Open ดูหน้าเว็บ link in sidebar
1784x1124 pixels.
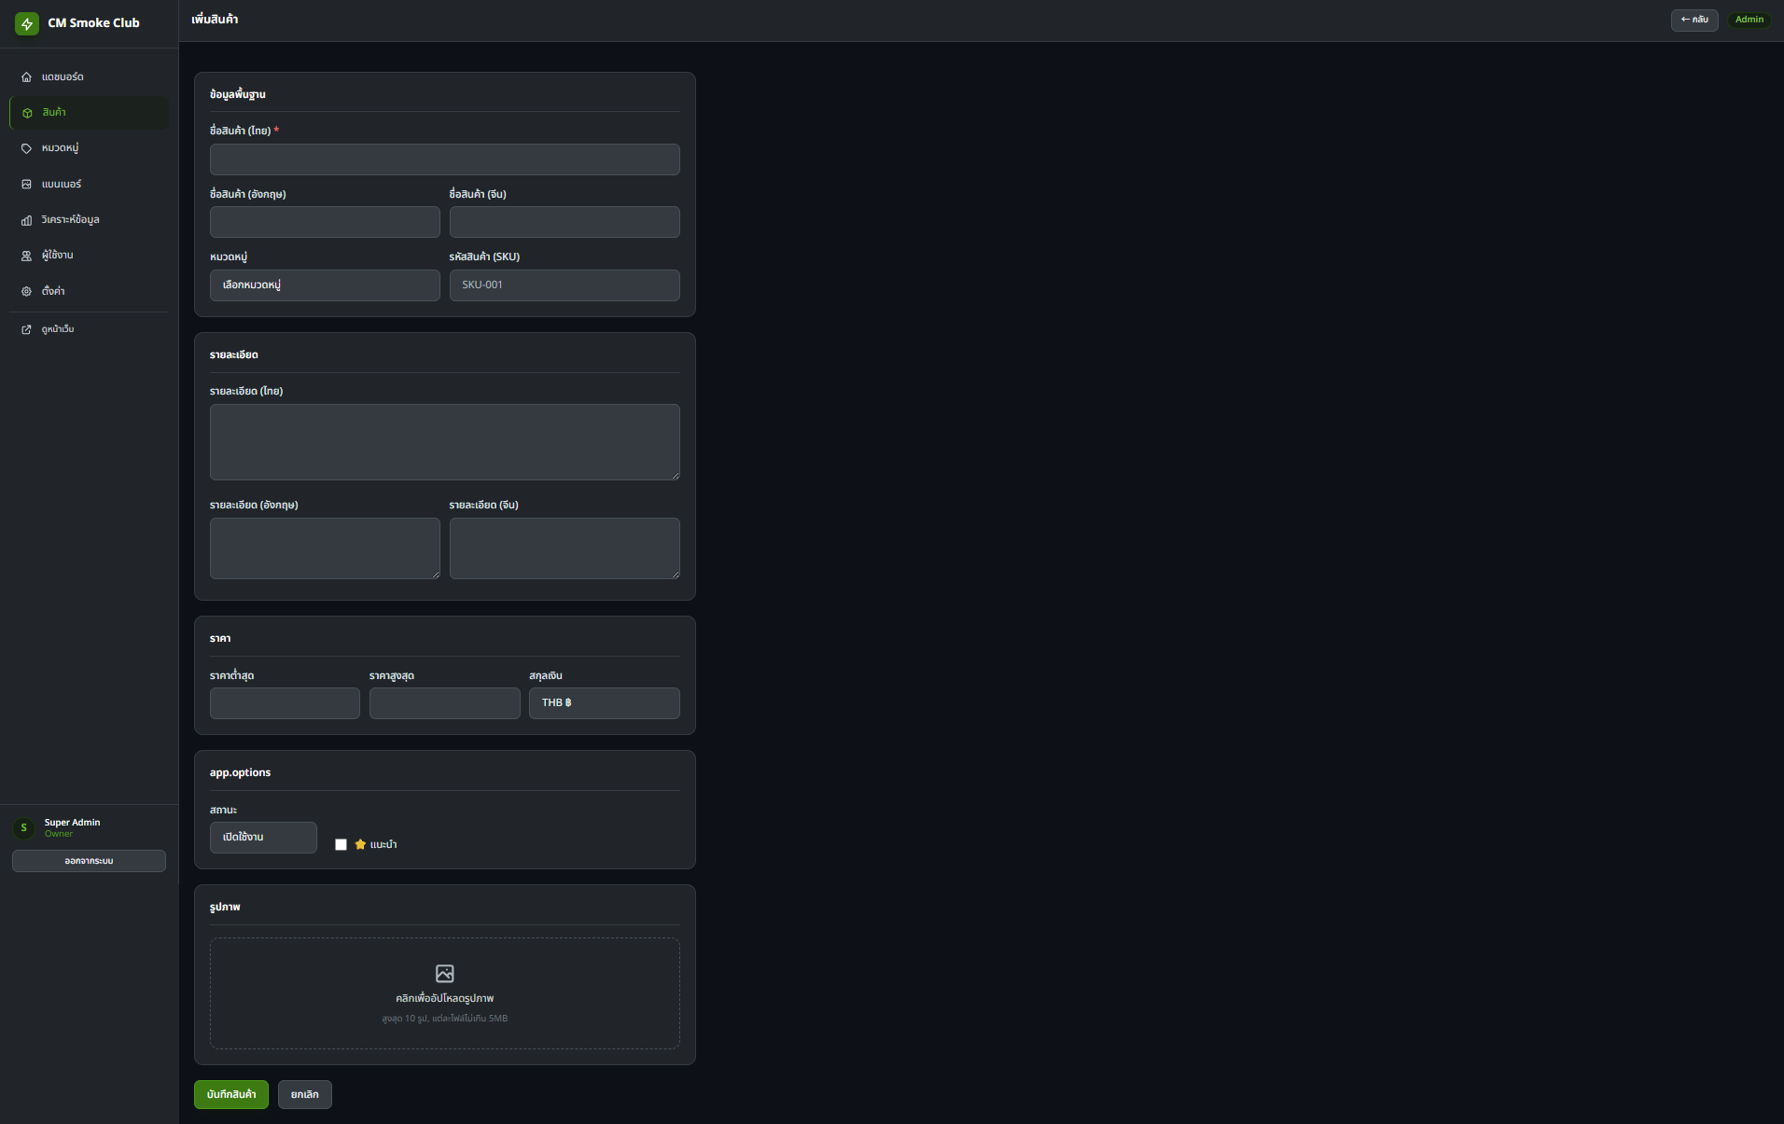click(90, 329)
